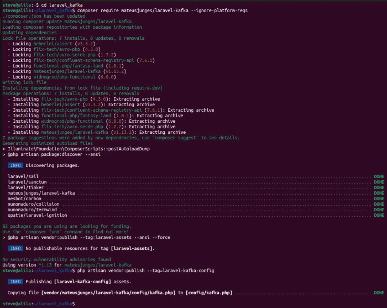
Task: Click 'Locking widmogrod/php-functional (6.0.0)' line
Action: [62, 77]
